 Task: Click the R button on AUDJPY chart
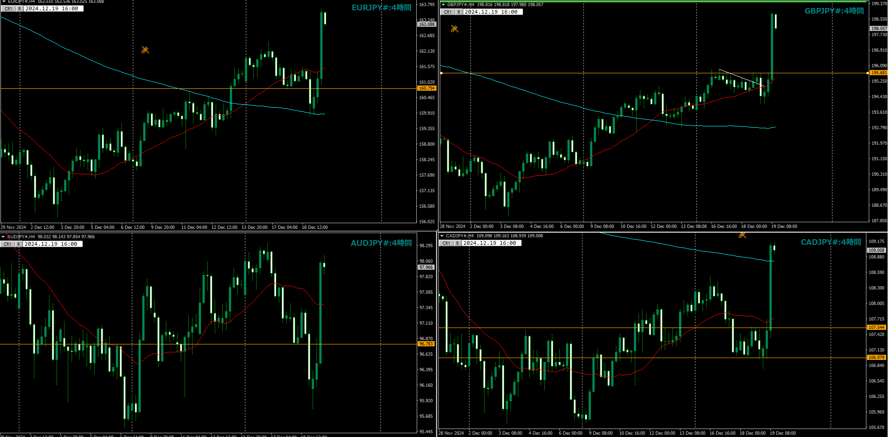coord(18,244)
